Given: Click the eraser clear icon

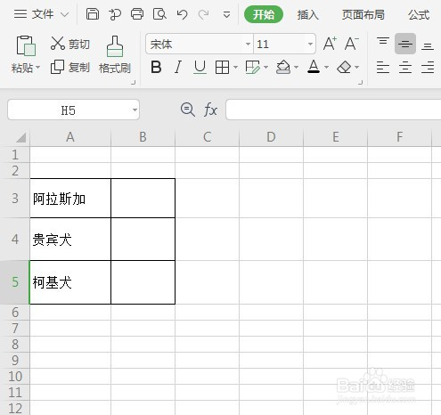Looking at the screenshot, I should tap(344, 68).
